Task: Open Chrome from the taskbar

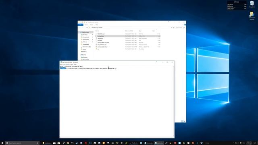Action: (x=68, y=143)
